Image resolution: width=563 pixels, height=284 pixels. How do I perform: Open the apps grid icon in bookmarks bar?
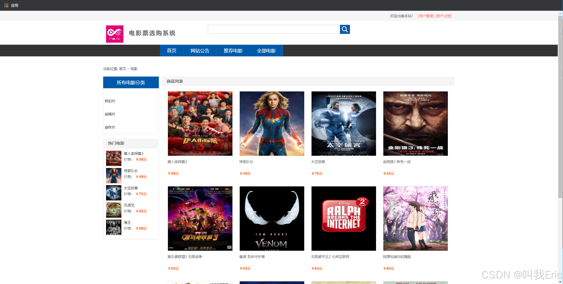(6, 5)
